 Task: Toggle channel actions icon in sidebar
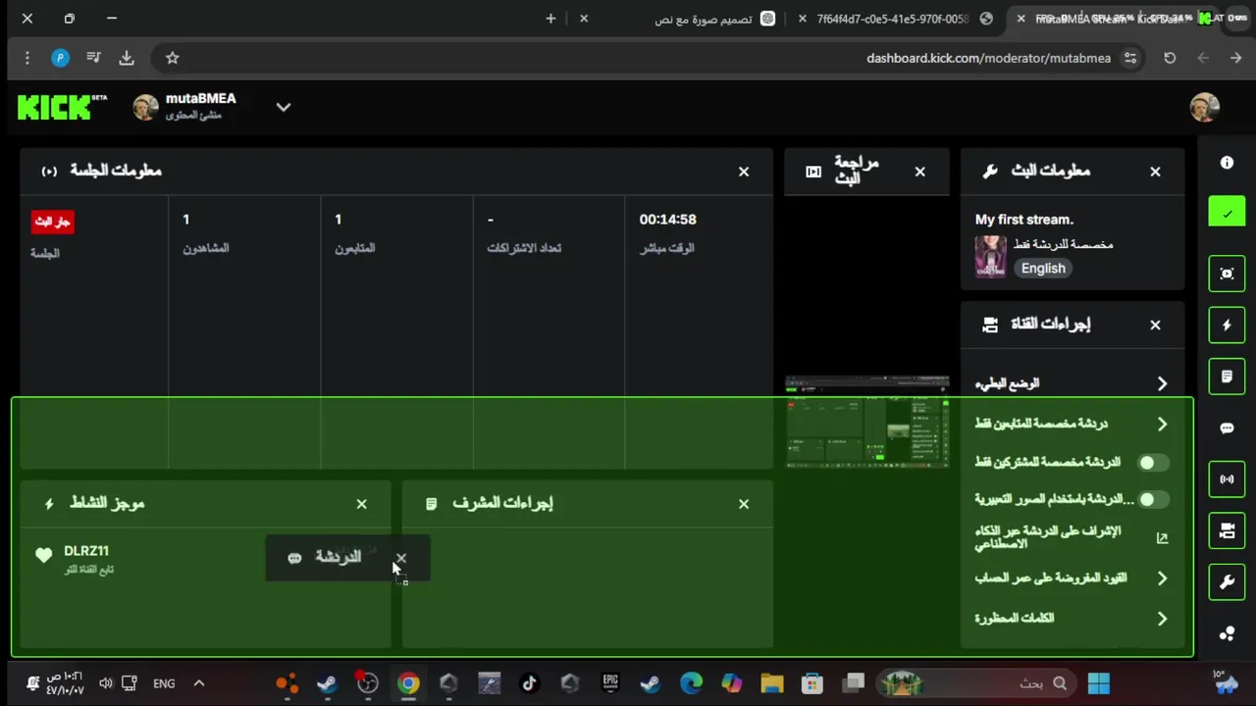coord(1227,530)
